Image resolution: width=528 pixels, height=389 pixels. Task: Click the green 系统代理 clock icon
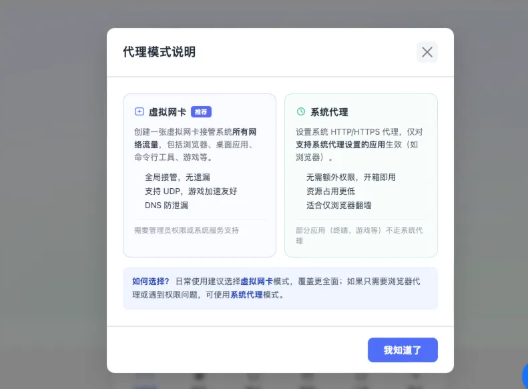(x=300, y=111)
